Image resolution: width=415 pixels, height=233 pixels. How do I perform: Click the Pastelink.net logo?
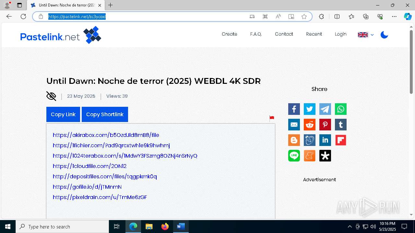61,35
